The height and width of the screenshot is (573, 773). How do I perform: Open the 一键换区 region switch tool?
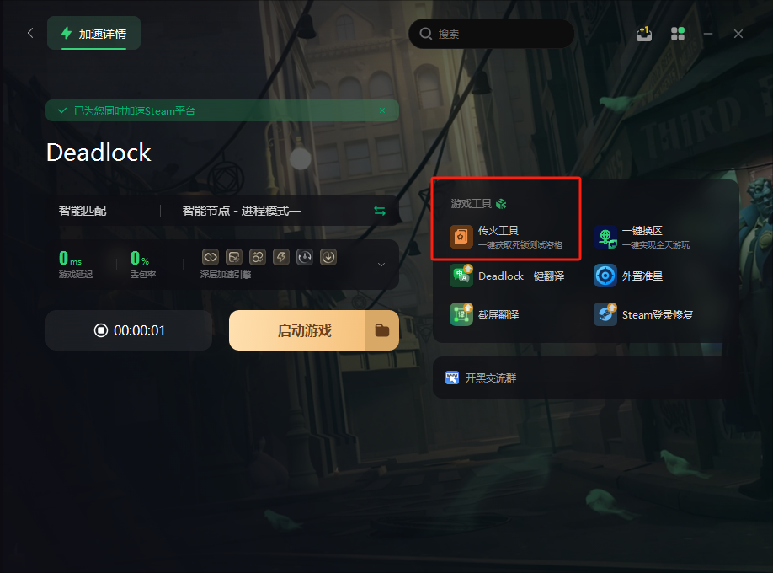tap(642, 237)
